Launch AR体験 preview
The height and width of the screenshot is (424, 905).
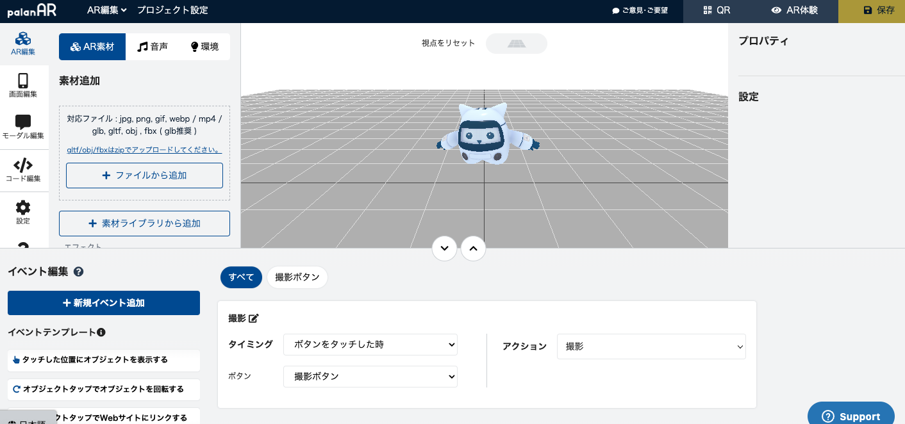794,10
